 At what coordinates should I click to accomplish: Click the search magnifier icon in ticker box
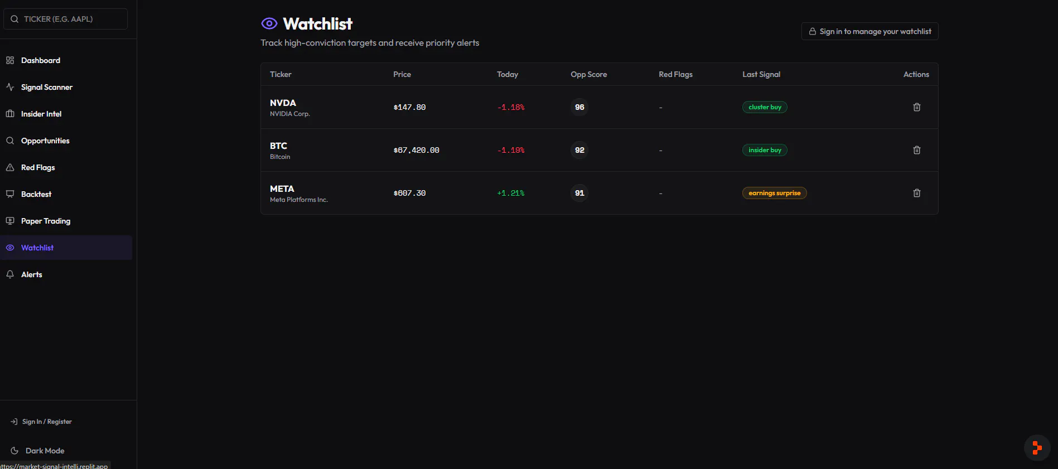15,19
